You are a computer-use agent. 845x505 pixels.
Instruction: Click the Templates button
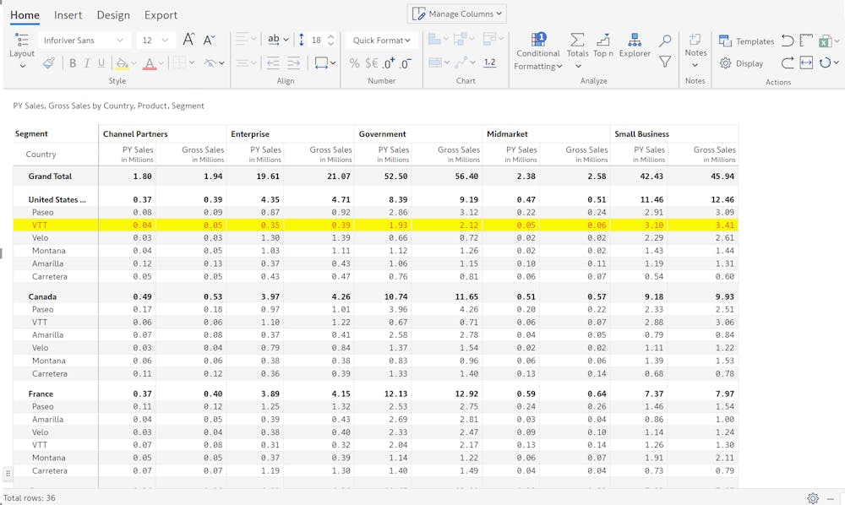pos(746,41)
